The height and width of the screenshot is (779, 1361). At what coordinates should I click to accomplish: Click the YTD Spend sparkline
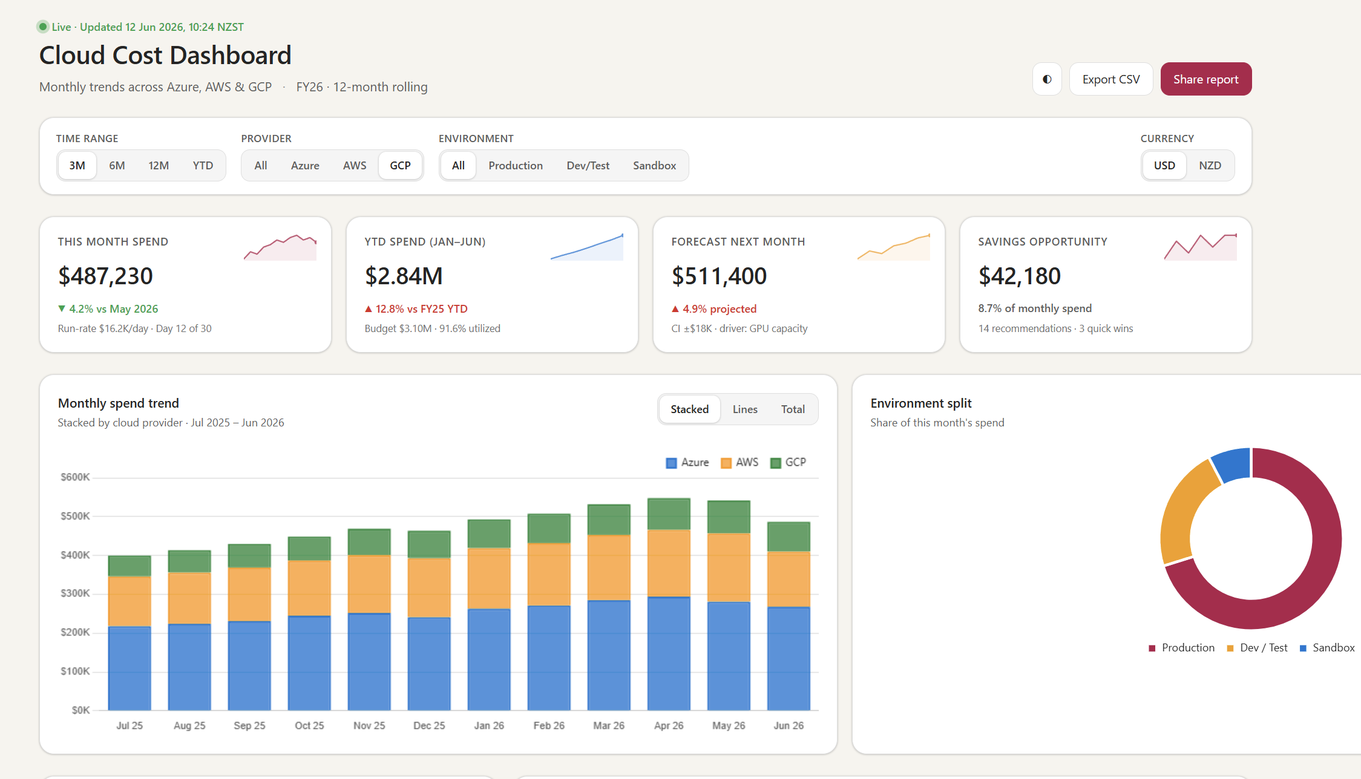587,247
